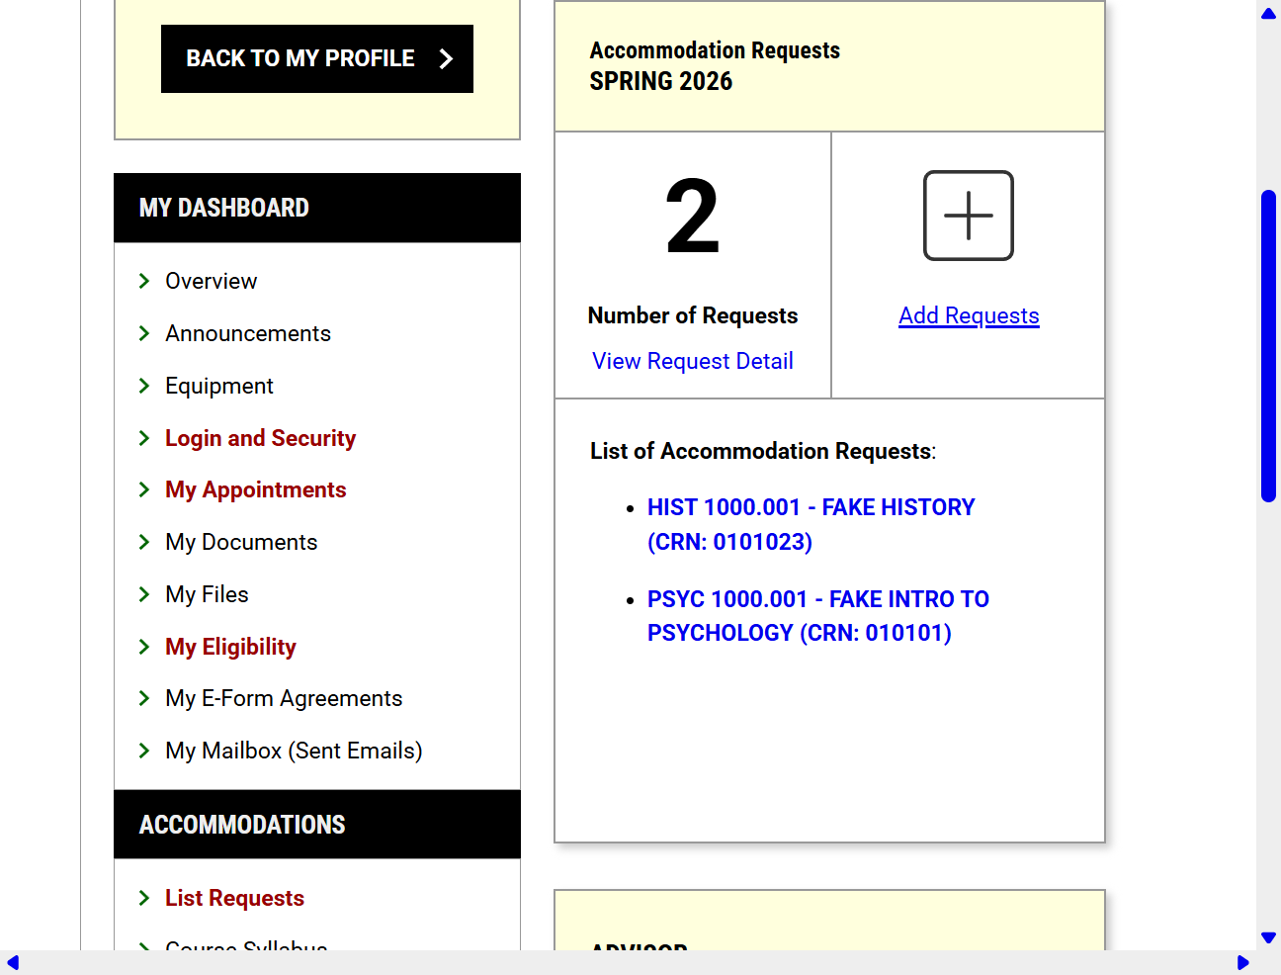Open PSYC 1000.001 Fake Intro to Psychology request
1281x975 pixels.
[818, 616]
